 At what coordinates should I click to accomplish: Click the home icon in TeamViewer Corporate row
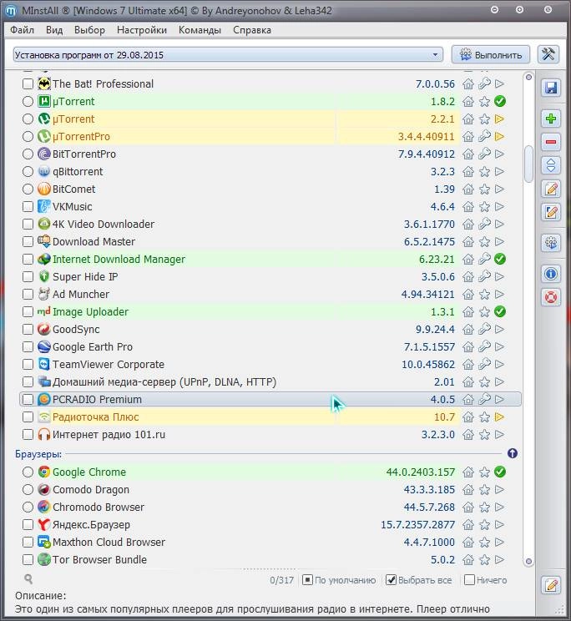click(x=468, y=365)
